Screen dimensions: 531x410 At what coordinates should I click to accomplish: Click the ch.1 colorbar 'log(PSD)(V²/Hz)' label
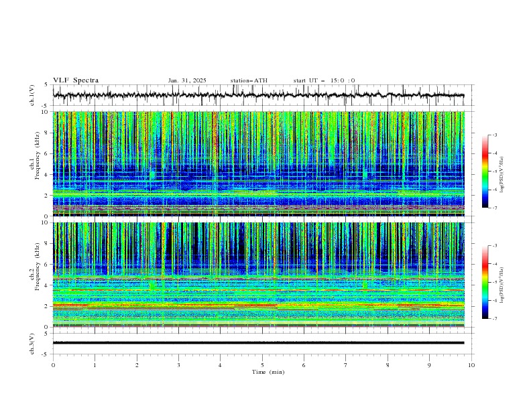click(x=501, y=176)
